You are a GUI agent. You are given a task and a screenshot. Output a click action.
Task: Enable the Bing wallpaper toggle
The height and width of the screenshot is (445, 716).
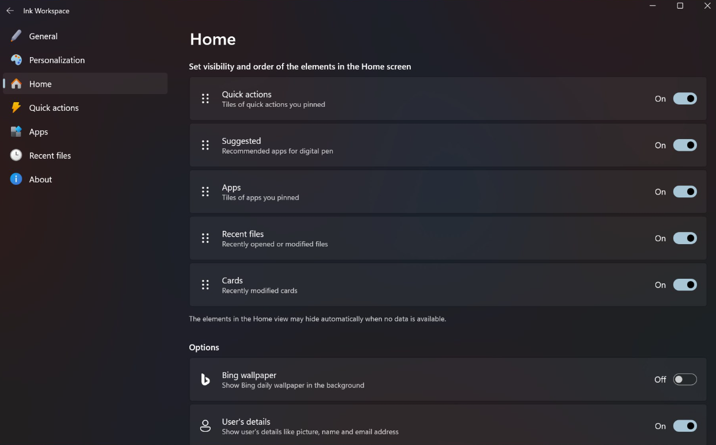pyautogui.click(x=685, y=380)
